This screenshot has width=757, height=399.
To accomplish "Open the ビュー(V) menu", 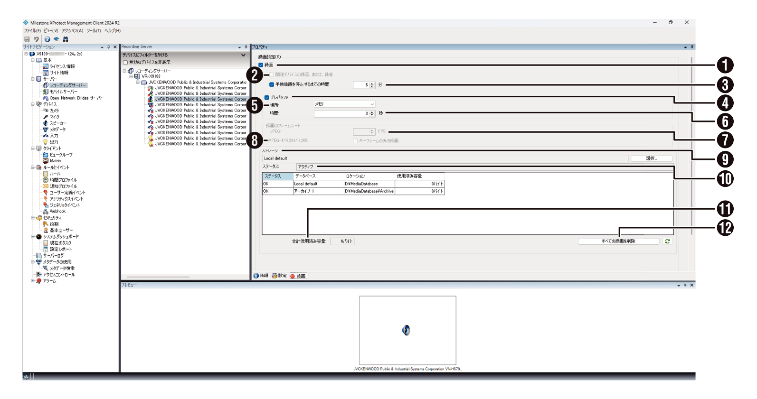I will 51,31.
